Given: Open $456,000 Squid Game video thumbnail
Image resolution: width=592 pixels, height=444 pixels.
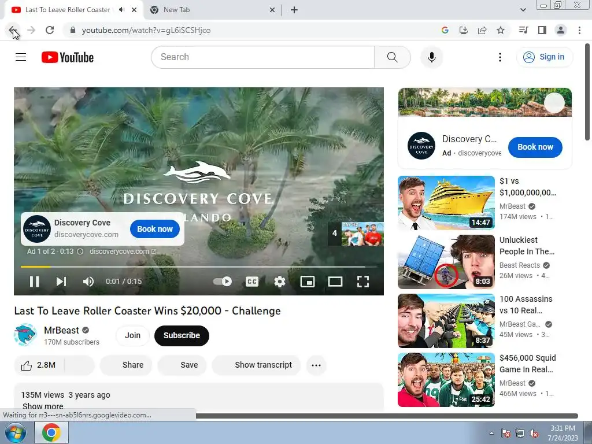Looking at the screenshot, I should tap(446, 379).
